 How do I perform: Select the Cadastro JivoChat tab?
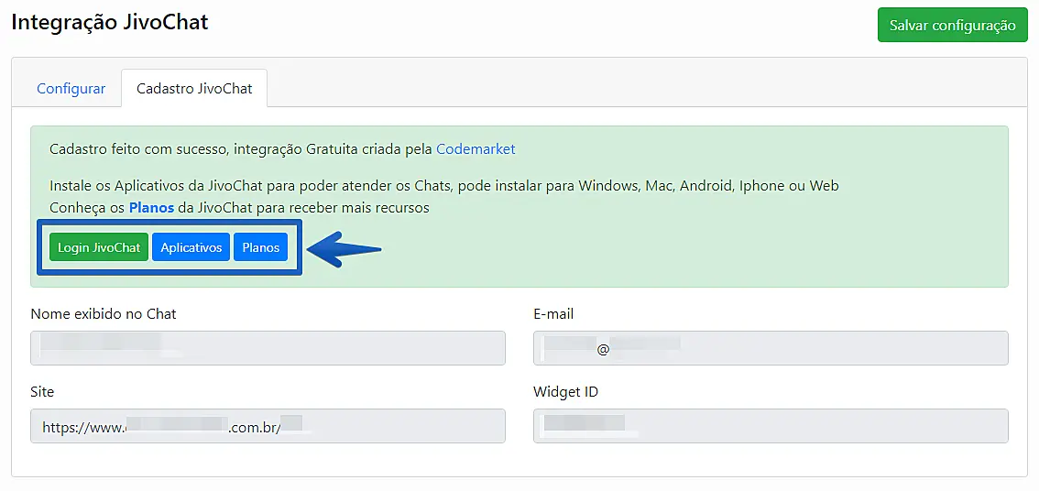[194, 88]
